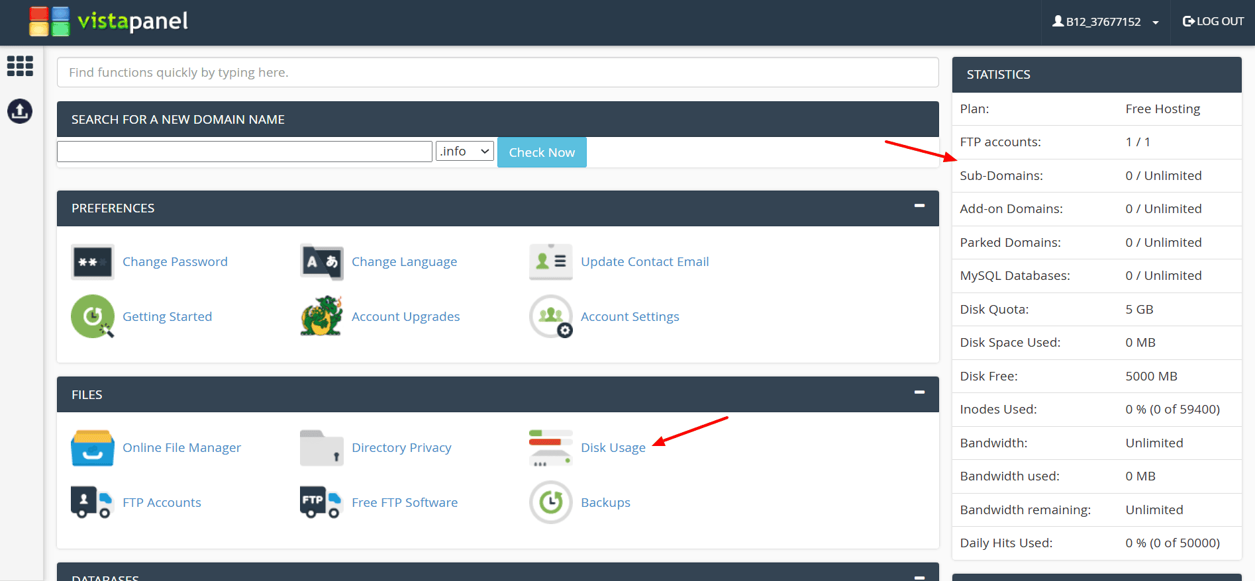The height and width of the screenshot is (581, 1255).
Task: Click the FTP Accounts truck icon
Action: [x=91, y=503]
